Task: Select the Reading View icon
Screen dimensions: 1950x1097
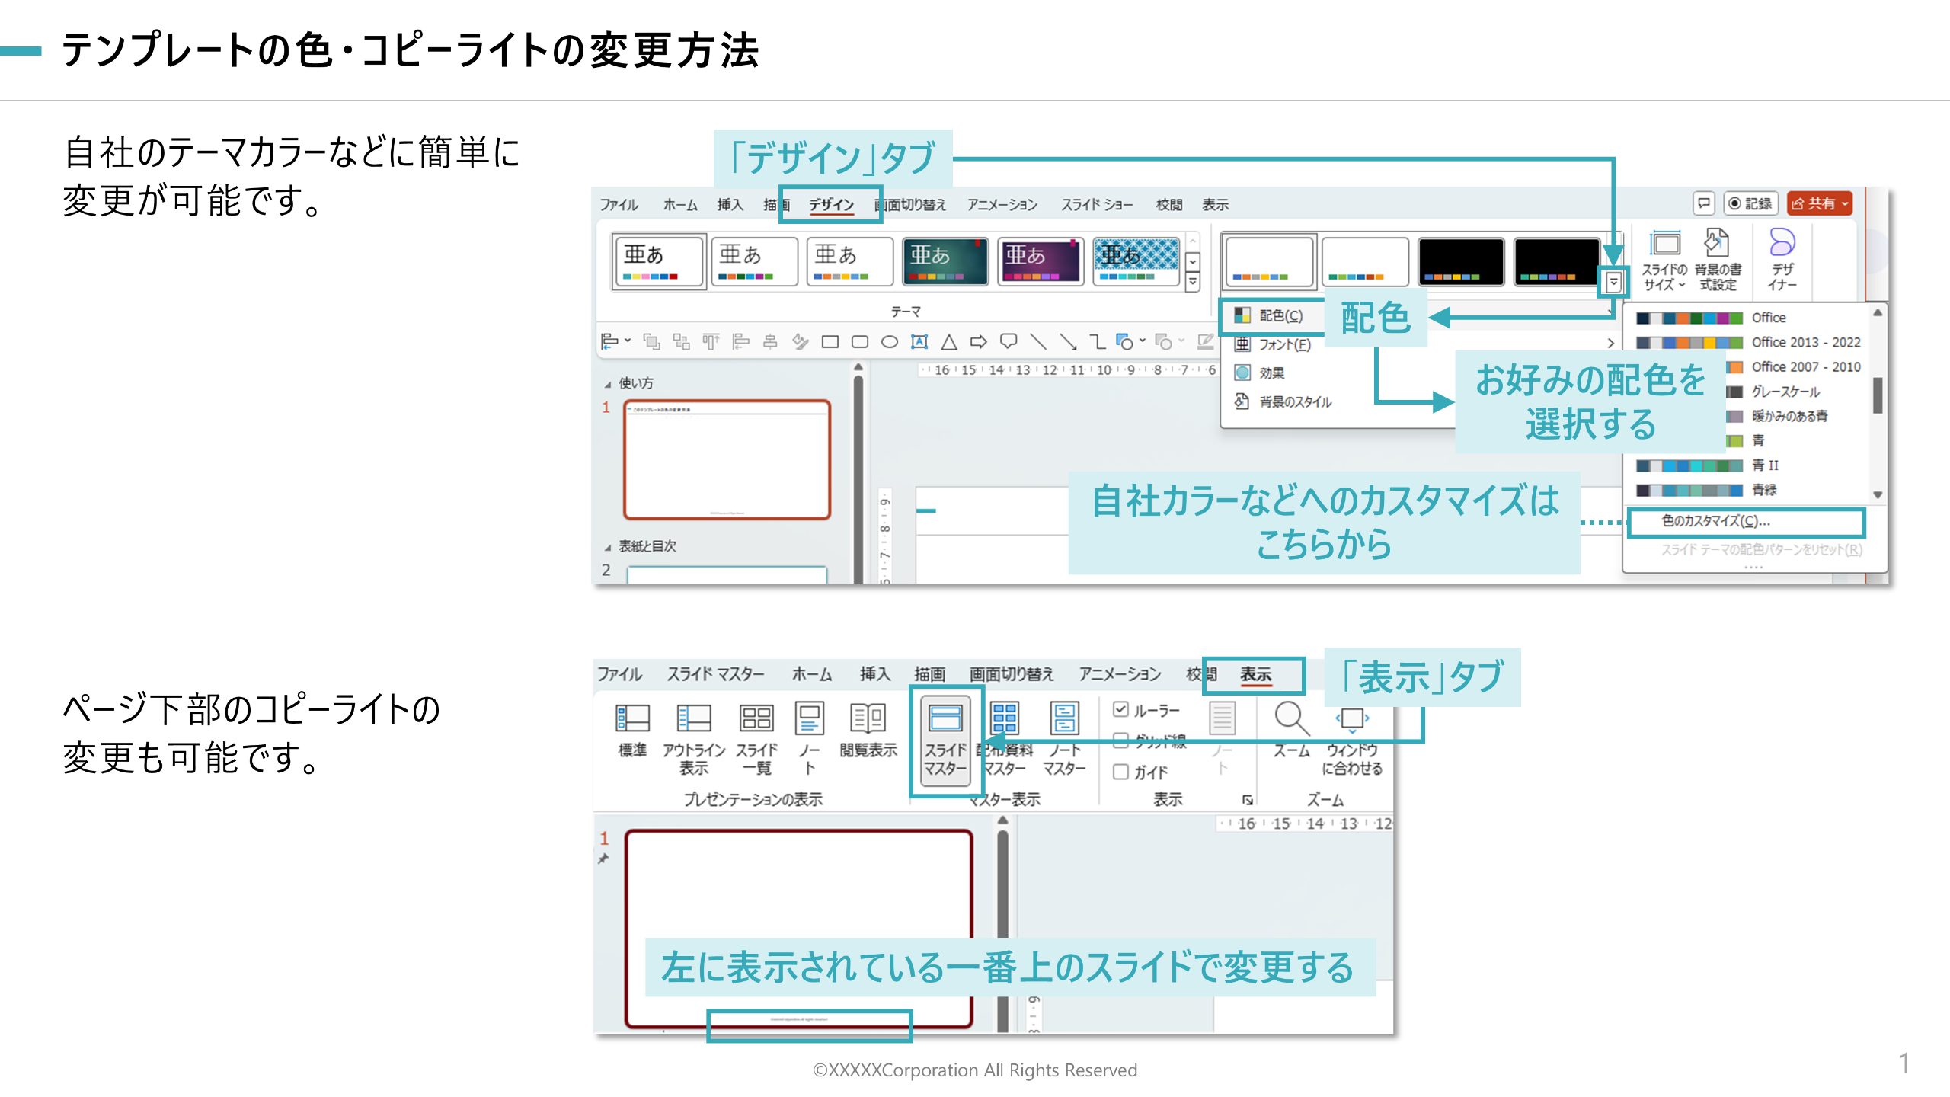Action: click(x=868, y=718)
